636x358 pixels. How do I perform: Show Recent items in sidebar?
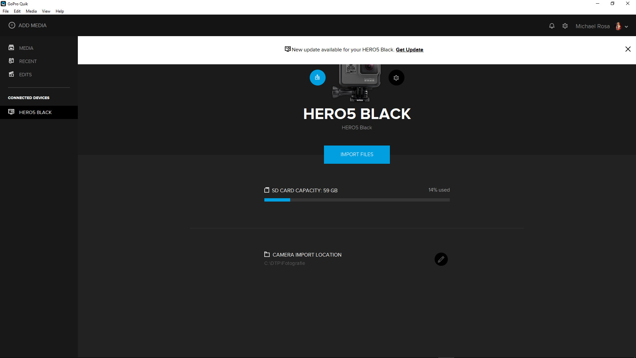[28, 61]
